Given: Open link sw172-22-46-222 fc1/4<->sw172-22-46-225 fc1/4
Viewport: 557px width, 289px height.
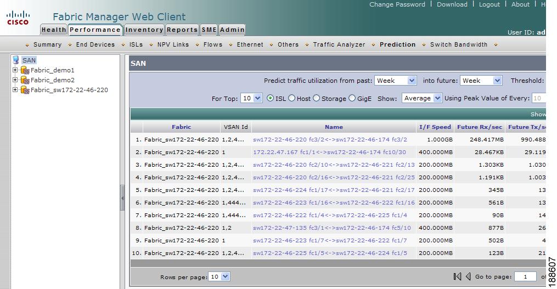Looking at the screenshot, I should point(330,215).
